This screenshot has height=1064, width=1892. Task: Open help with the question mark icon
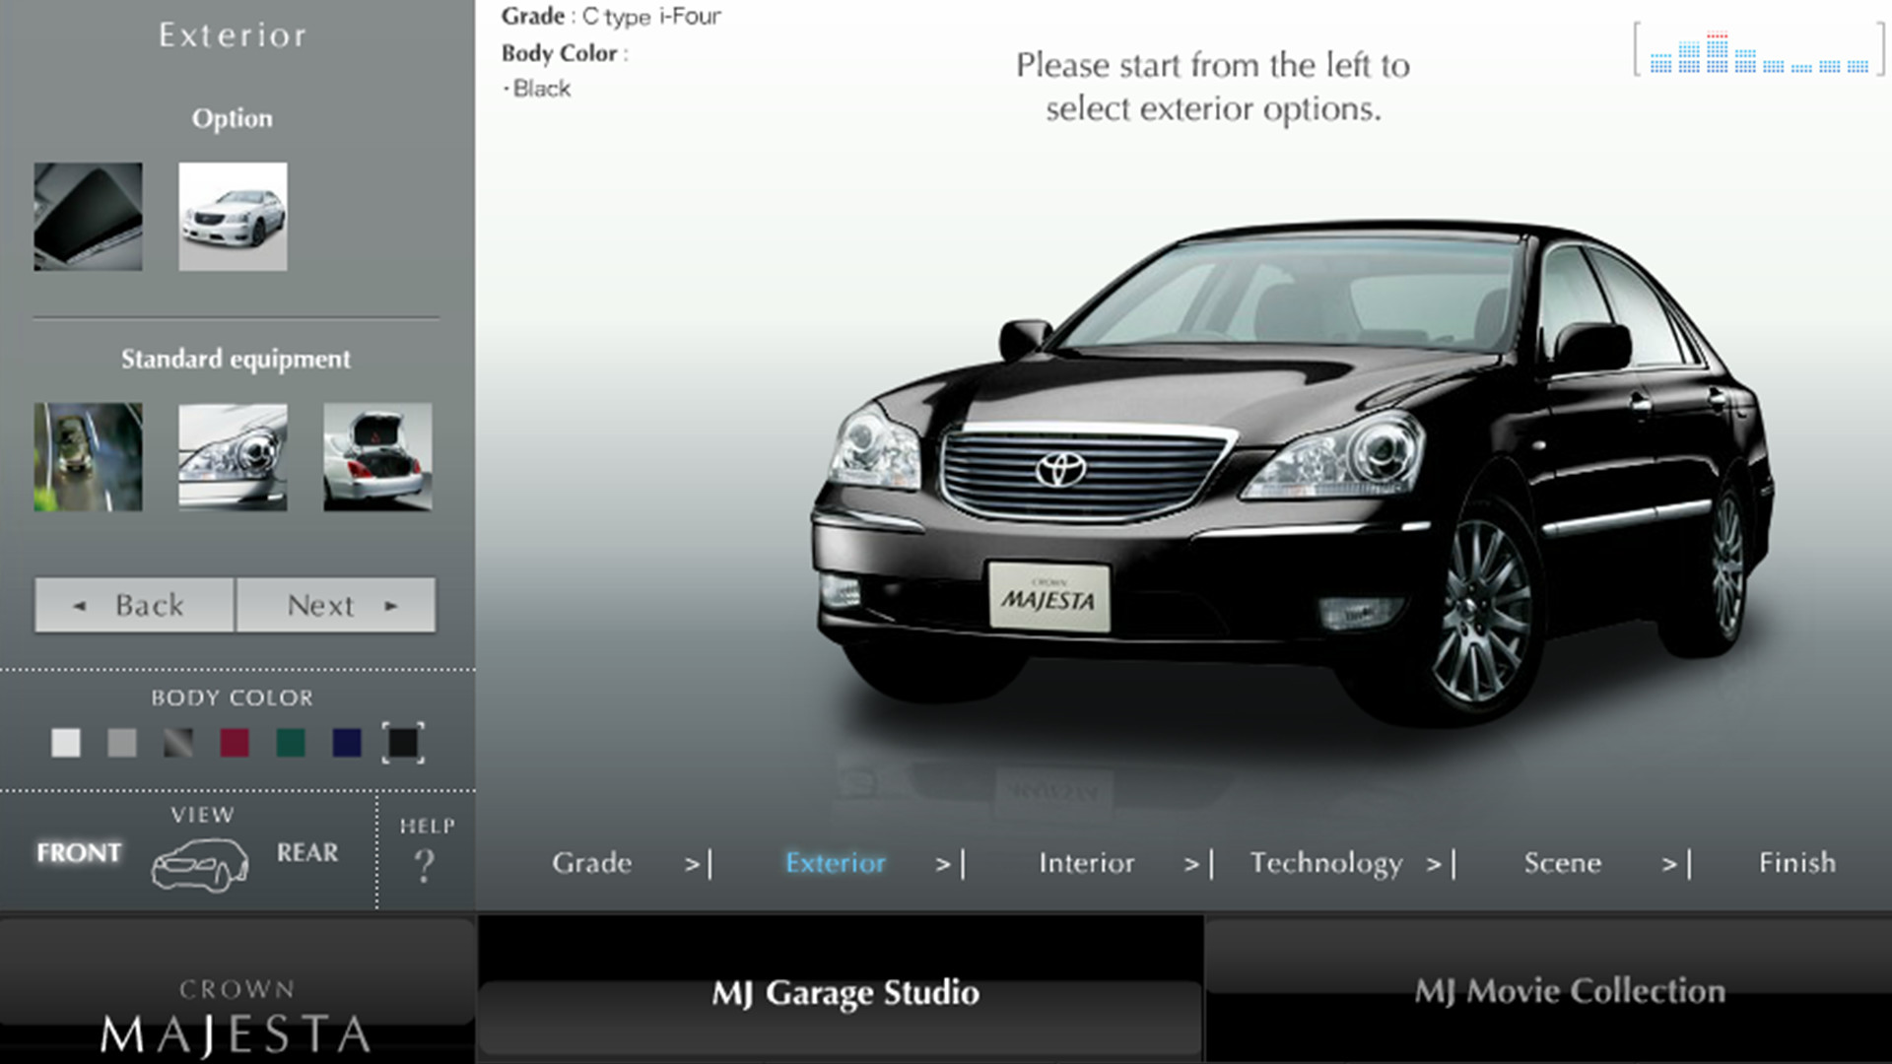pyautogui.click(x=425, y=866)
